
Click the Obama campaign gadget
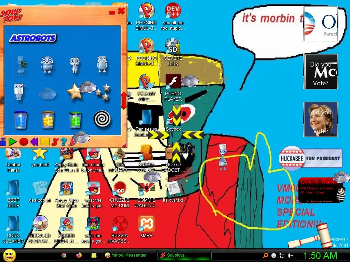[320, 24]
